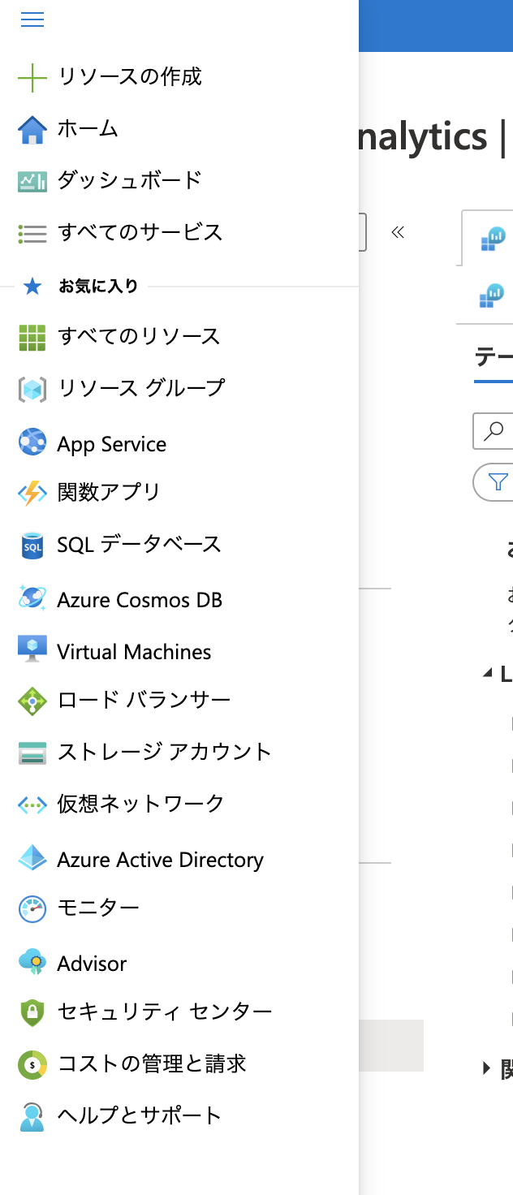Click コストの管理と請求 text
513x1195 pixels.
pyautogui.click(x=152, y=1064)
